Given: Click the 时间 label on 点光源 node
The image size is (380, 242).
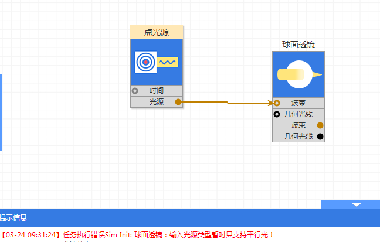Looking at the screenshot, I should [157, 91].
